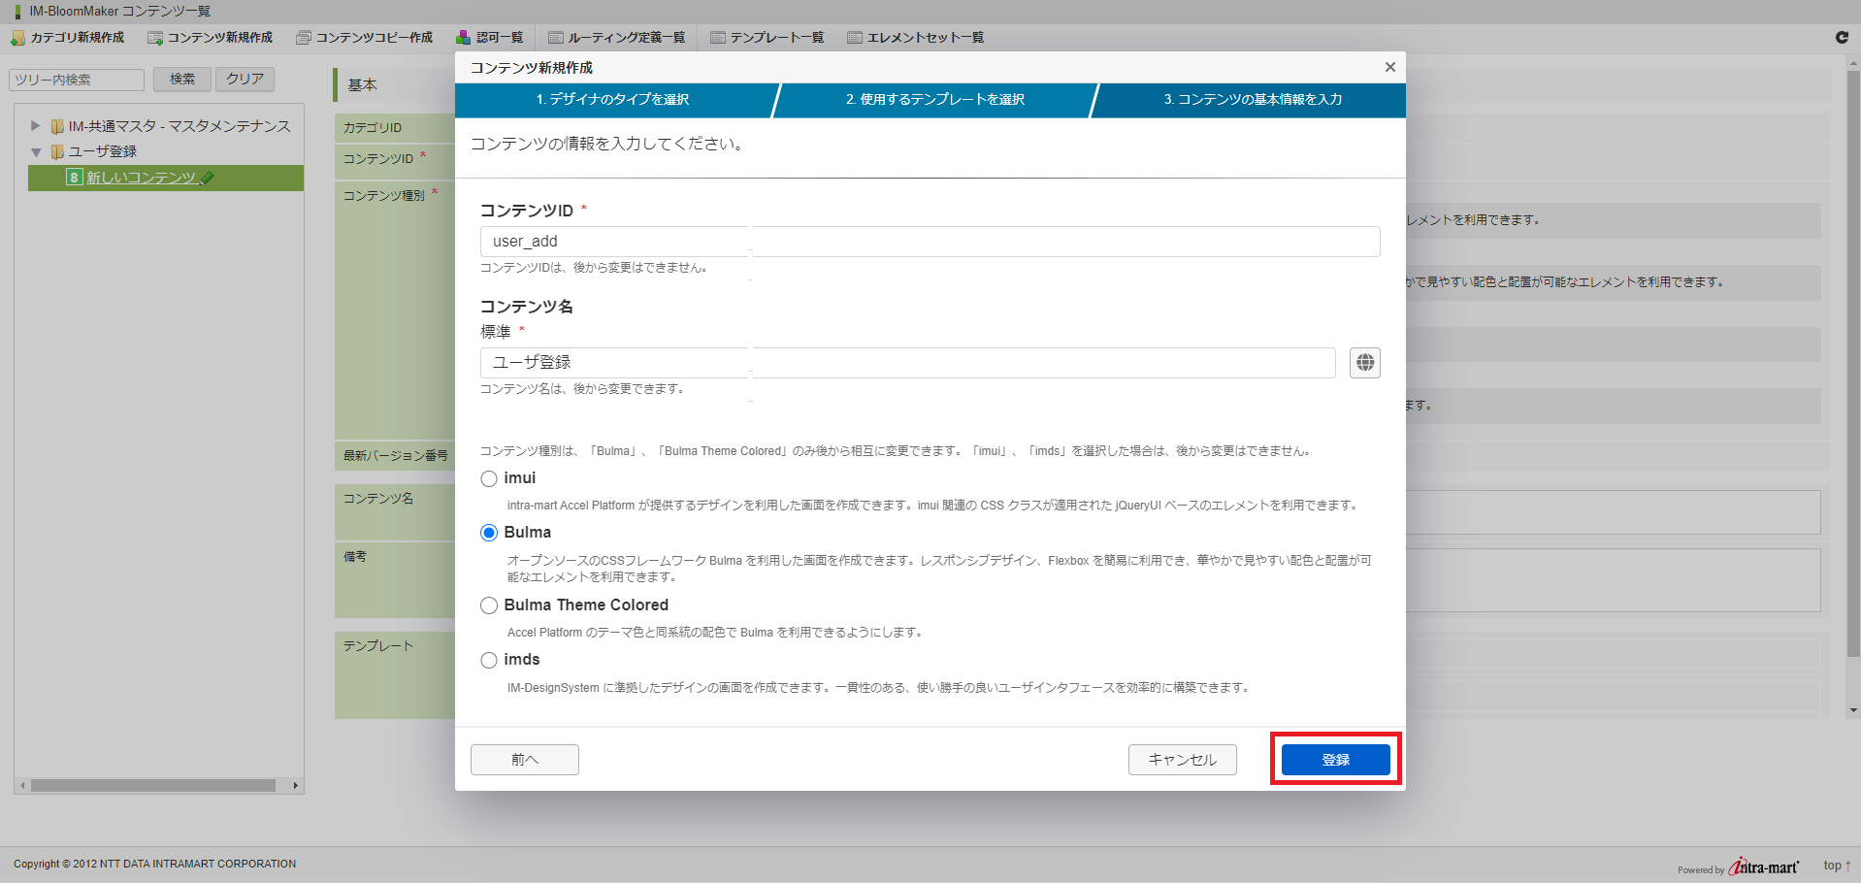Select the Bulma Theme Colored radio button
The image size is (1861, 883).
pyautogui.click(x=489, y=605)
